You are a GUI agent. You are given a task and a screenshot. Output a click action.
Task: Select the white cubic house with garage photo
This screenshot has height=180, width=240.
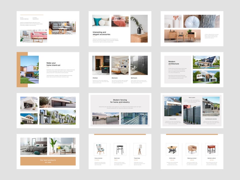click(206, 77)
